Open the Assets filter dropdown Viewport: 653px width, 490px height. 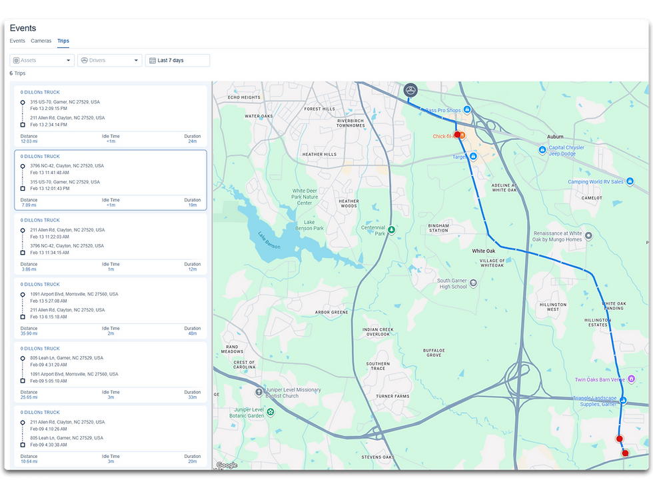click(x=41, y=60)
